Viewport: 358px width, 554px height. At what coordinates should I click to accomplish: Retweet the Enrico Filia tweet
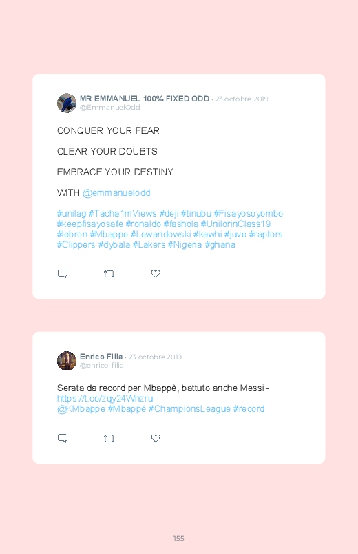click(x=109, y=439)
